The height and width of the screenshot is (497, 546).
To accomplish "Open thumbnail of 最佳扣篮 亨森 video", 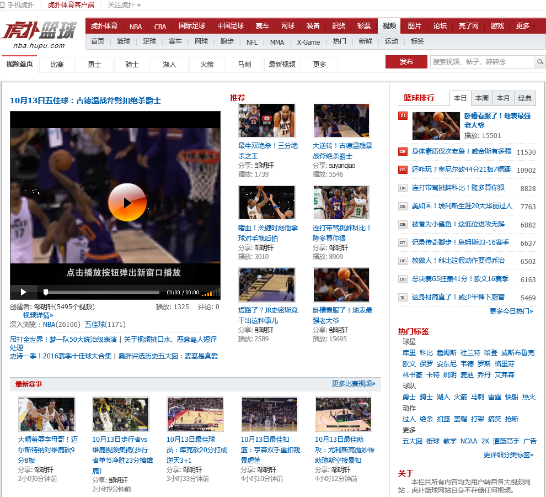I will [270, 414].
